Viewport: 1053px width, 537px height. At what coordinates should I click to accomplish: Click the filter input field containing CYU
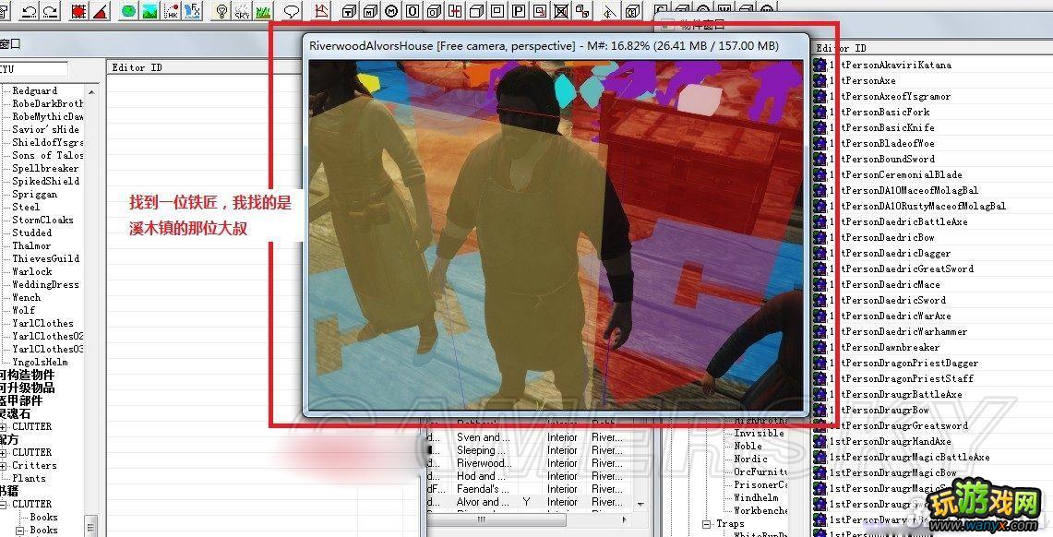tap(33, 69)
